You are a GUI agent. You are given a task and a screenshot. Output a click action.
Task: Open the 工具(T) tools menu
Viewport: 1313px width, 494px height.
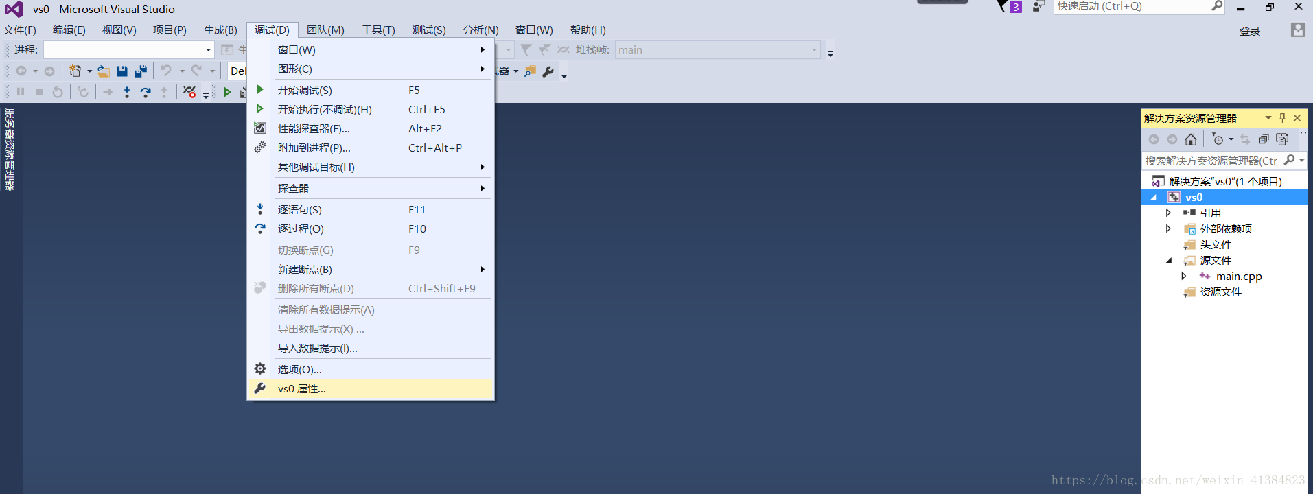point(378,30)
